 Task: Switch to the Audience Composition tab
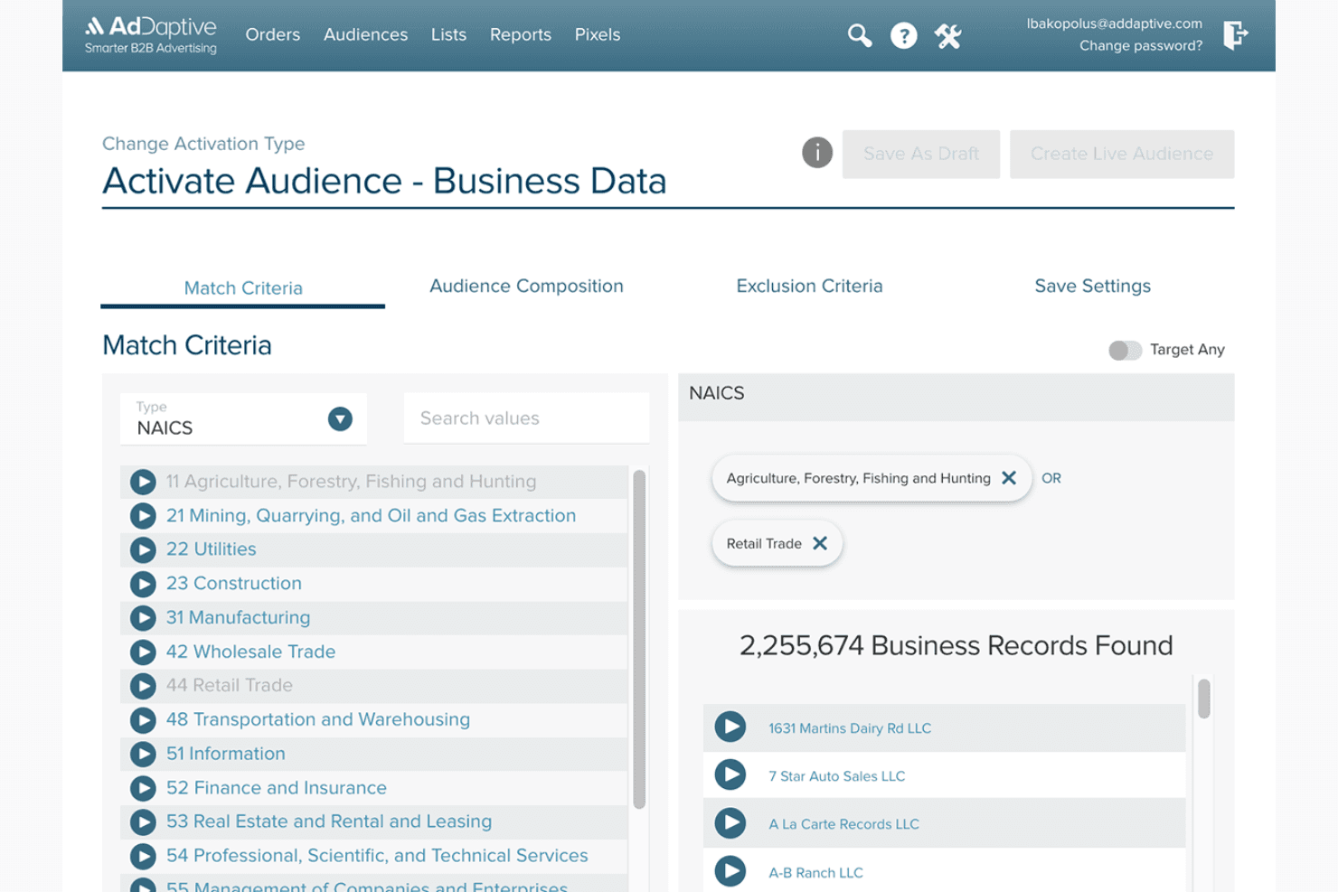coord(526,286)
